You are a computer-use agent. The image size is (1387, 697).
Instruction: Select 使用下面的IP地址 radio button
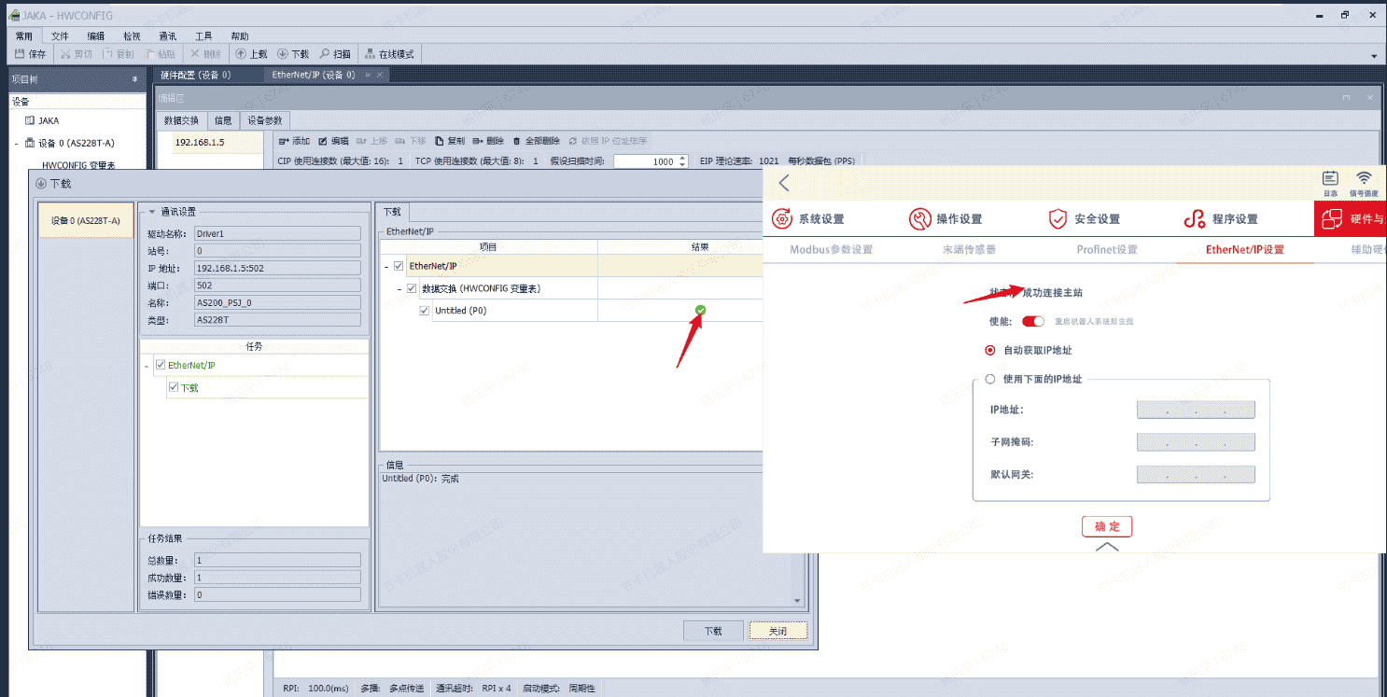point(990,380)
